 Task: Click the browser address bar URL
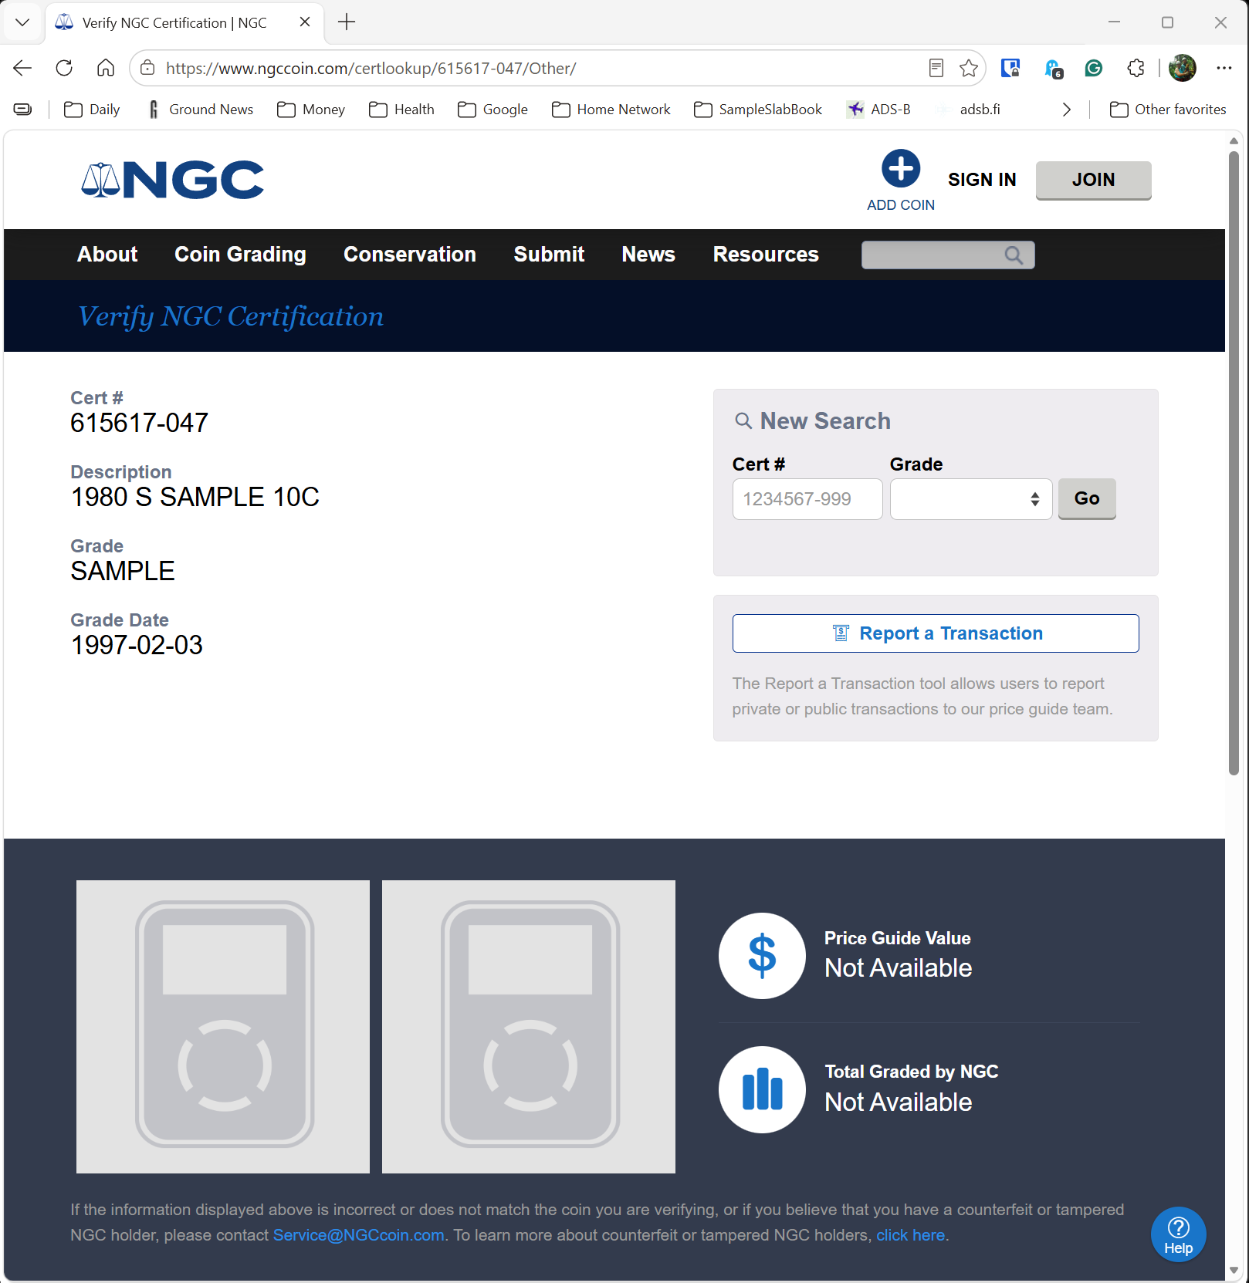click(371, 68)
